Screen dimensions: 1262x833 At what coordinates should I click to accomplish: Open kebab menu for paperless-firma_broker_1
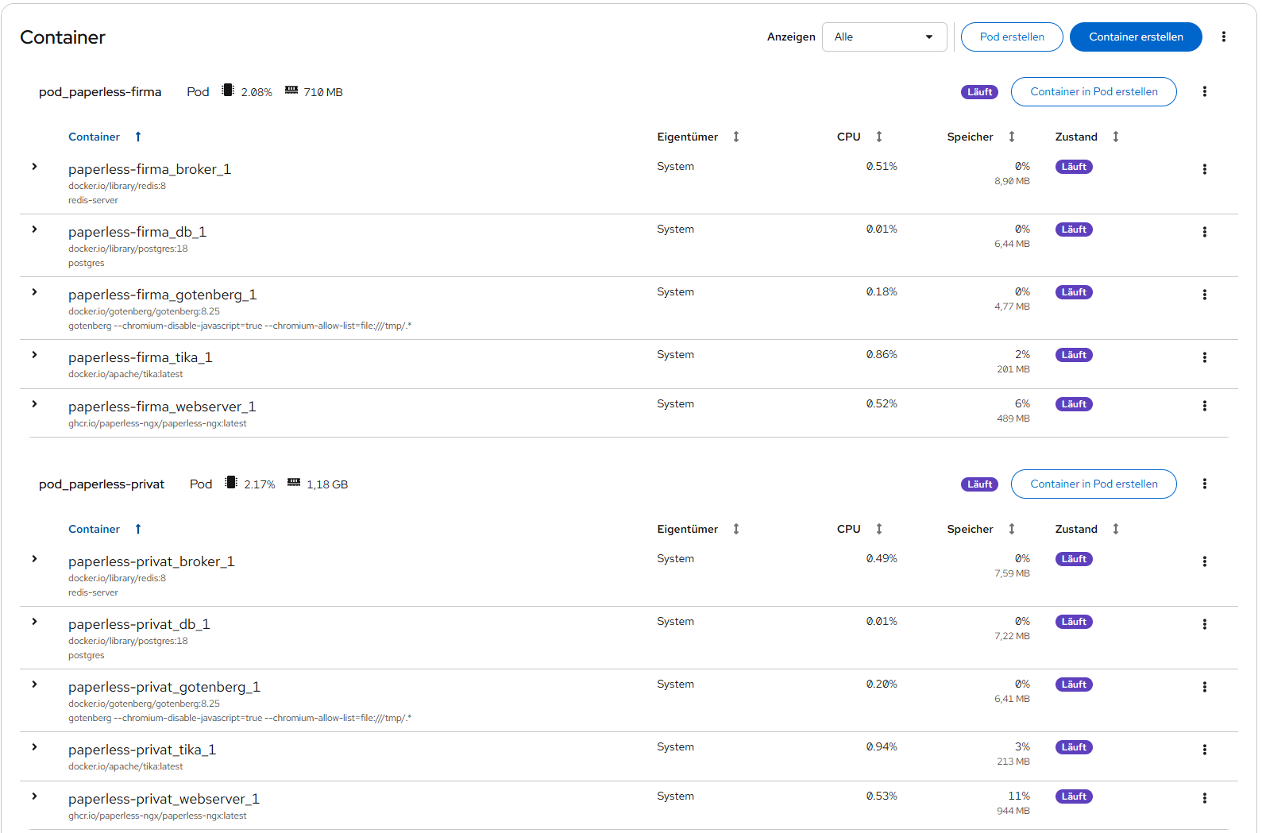[1204, 169]
